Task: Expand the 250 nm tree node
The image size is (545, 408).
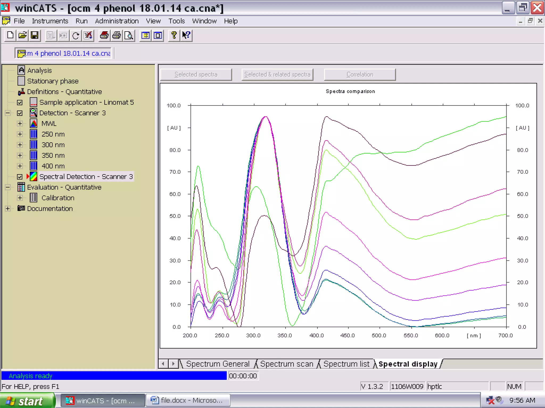Action: click(x=20, y=134)
